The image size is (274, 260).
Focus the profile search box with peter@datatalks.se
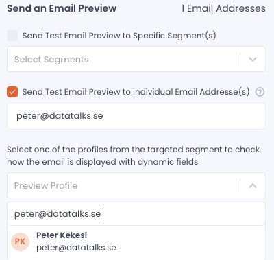pos(136,214)
